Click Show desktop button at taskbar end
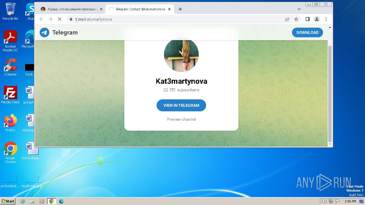This screenshot has height=205, width=365. 362,201
